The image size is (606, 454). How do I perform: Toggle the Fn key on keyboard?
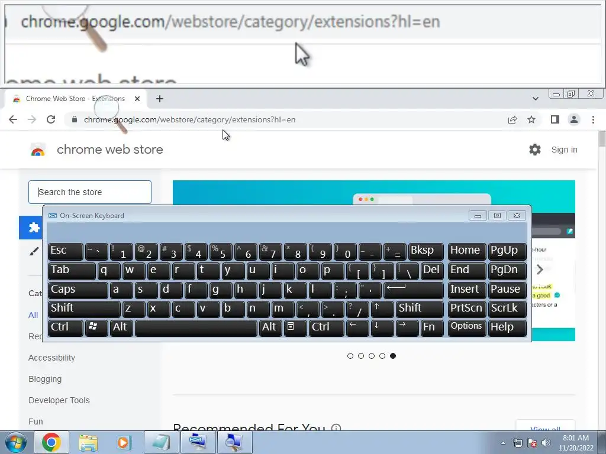(431, 327)
